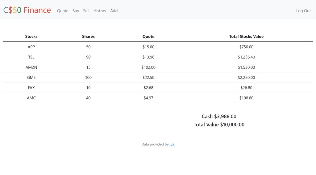This screenshot has width=316, height=175.
Task: Open the Quote page
Action: pyautogui.click(x=62, y=11)
